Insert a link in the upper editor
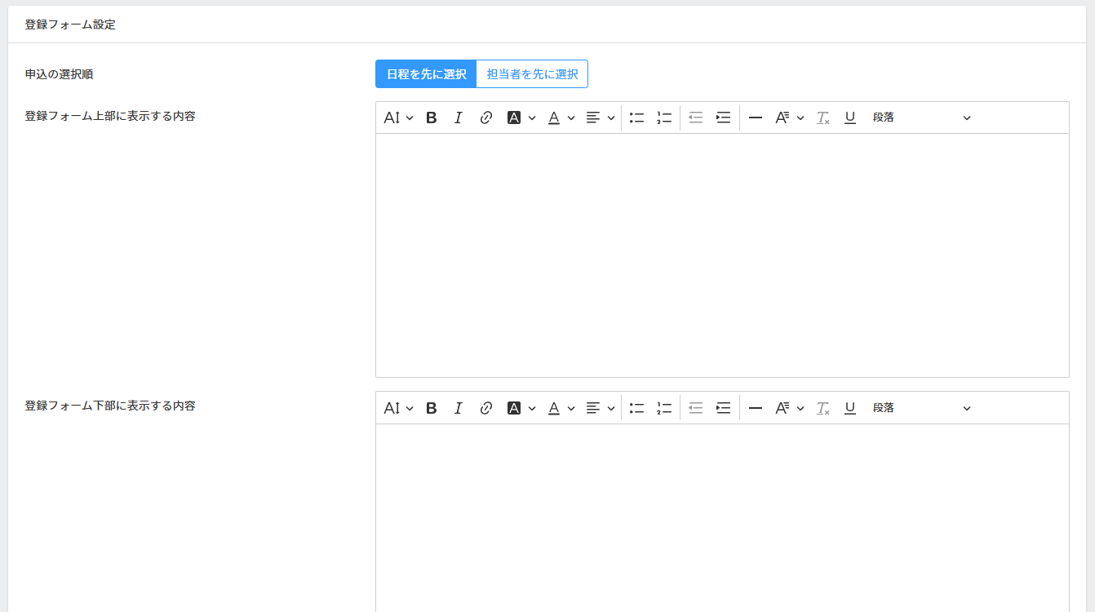Image resolution: width=1095 pixels, height=612 pixels. [486, 118]
